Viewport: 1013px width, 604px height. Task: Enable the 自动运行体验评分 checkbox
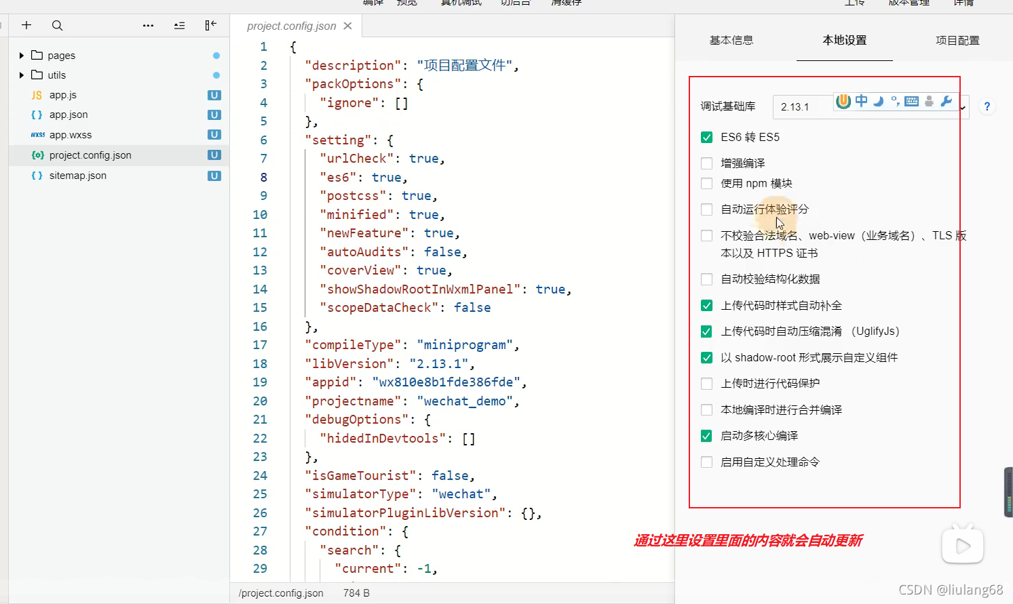(706, 209)
